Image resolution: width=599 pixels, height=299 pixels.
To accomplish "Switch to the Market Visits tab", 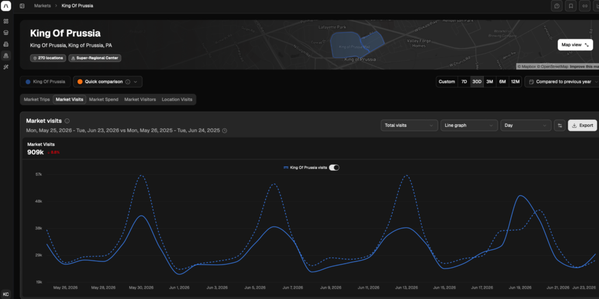I will click(70, 99).
